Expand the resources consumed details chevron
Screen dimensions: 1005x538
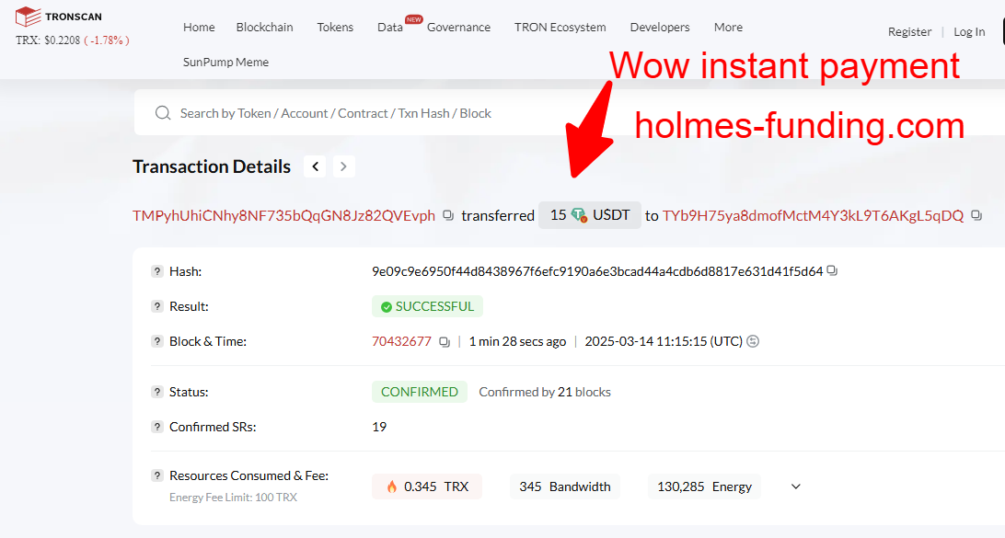[796, 486]
